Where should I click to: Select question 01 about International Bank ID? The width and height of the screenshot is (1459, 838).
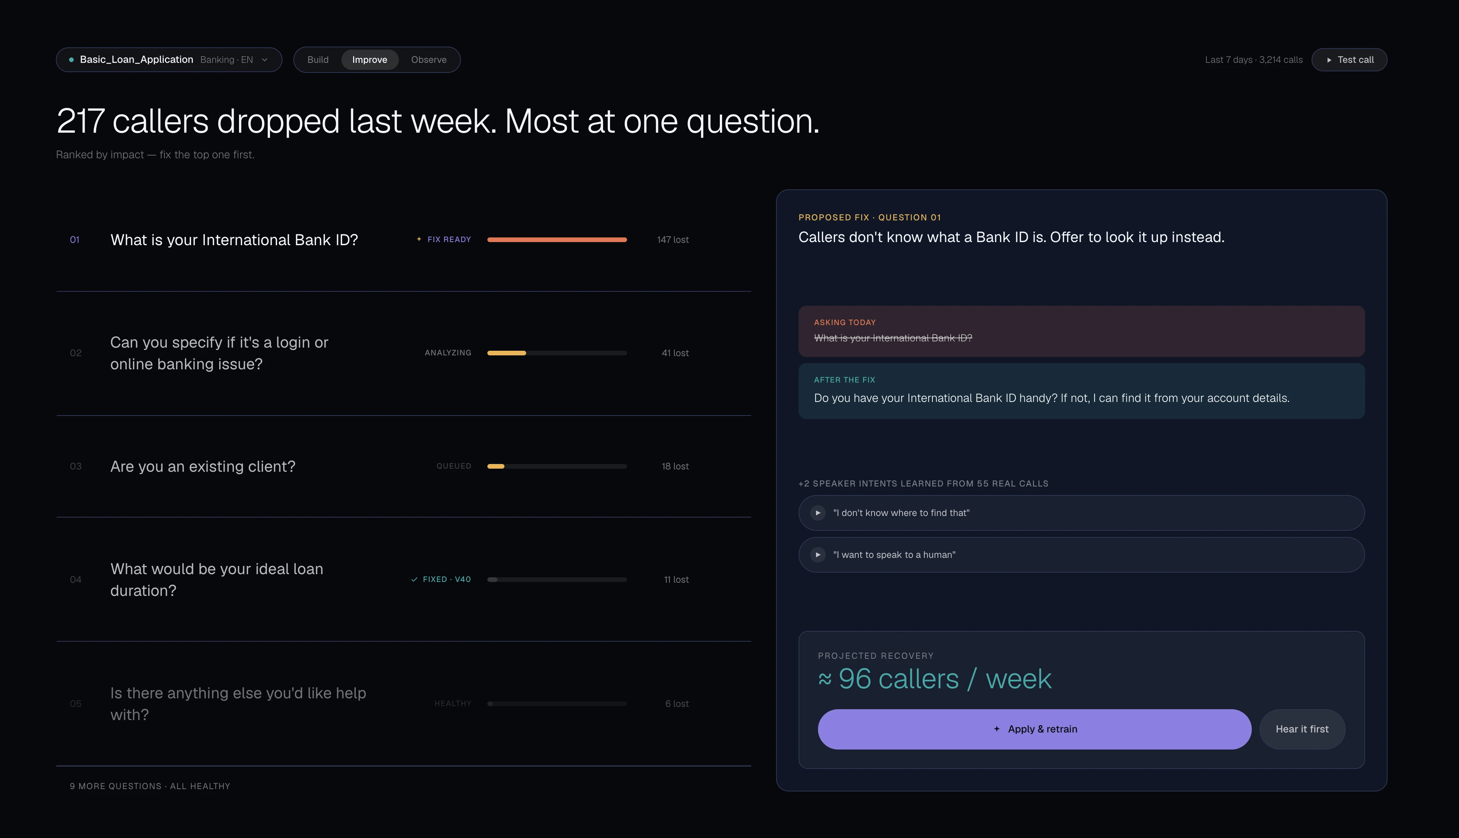[x=404, y=240]
